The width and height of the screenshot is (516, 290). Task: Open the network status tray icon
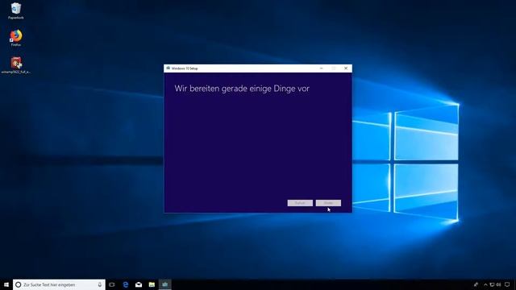click(492, 284)
